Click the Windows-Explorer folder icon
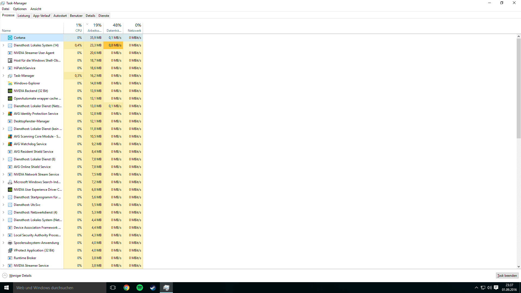This screenshot has height=293, width=521. click(10, 83)
